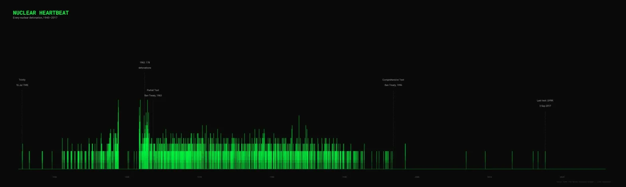Click the 1980 x-axis tick label
Screen dimensions: 626x187
click(272, 177)
